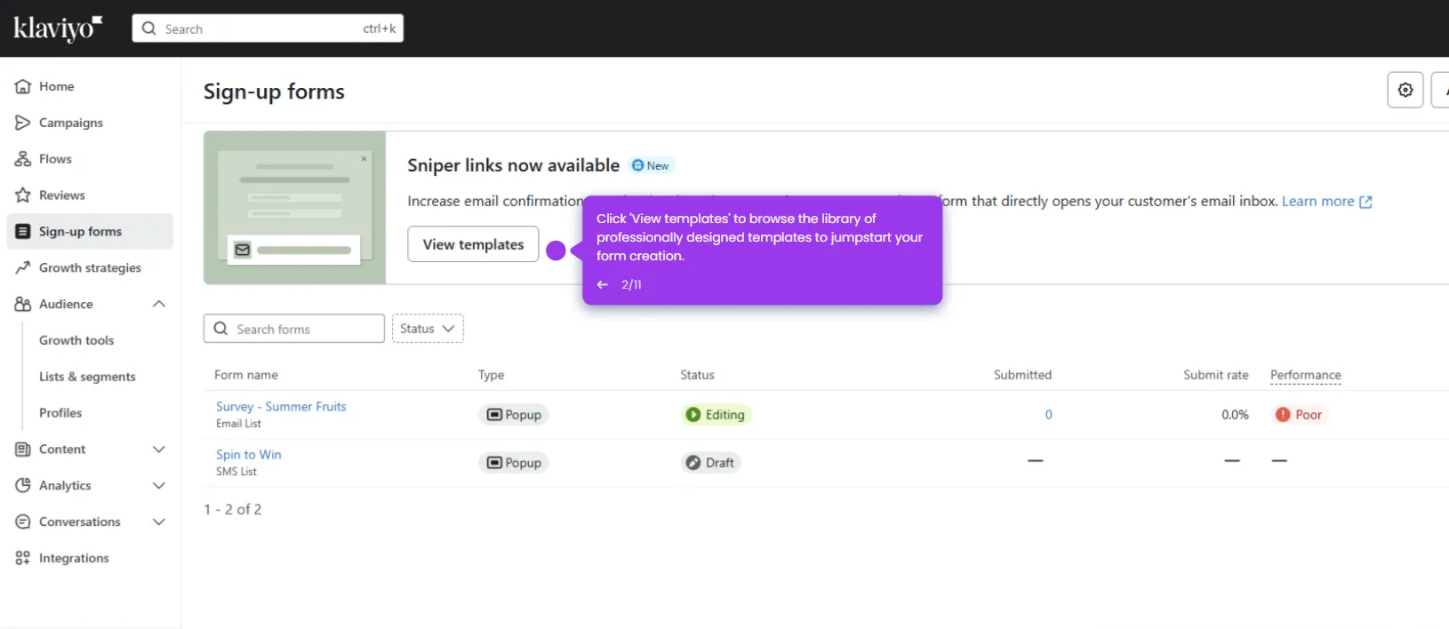Click the Content icon in sidebar
Image resolution: width=1449 pixels, height=629 pixels.
[23, 450]
